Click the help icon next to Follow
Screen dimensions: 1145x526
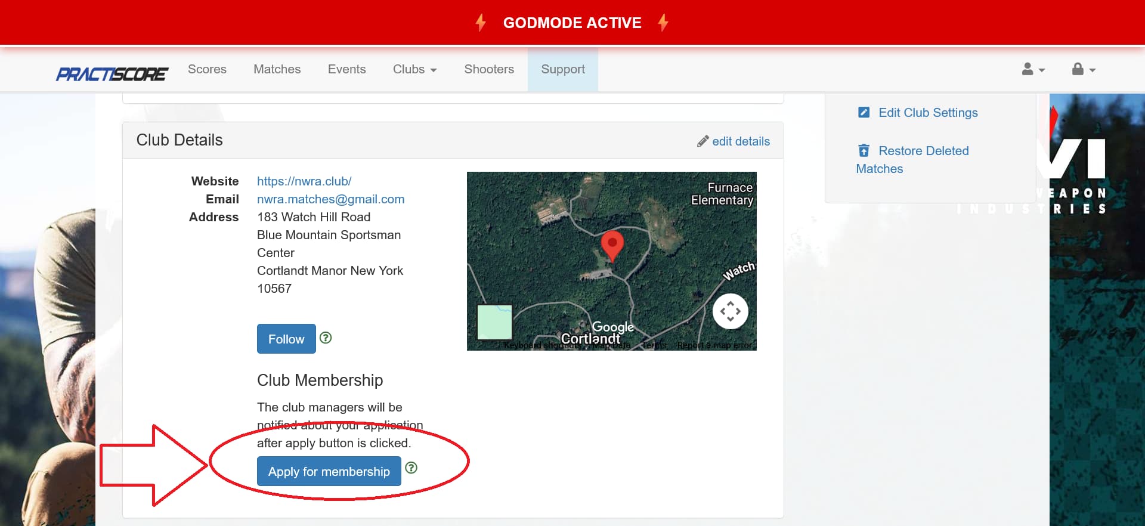pos(326,338)
